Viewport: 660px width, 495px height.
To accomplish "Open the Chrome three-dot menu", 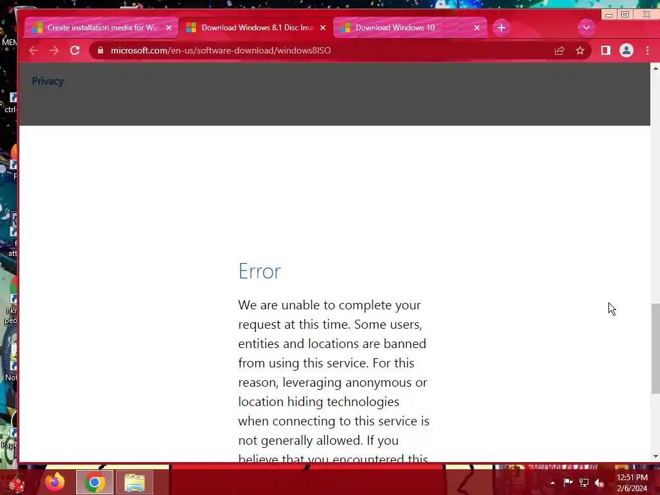I will click(x=647, y=50).
